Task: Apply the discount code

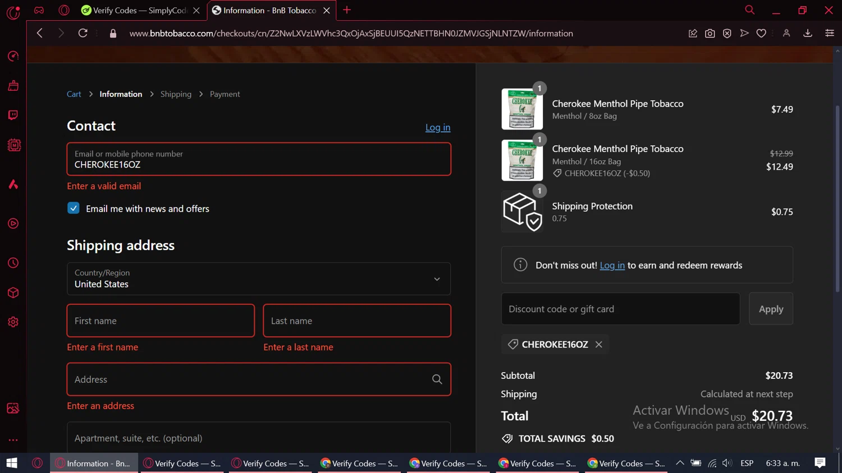Action: coord(771,309)
